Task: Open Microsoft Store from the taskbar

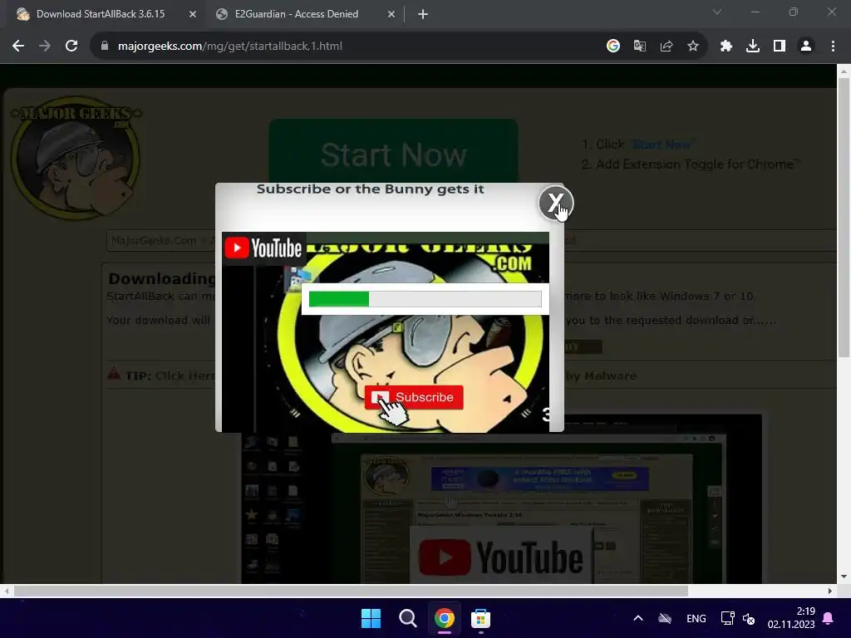Action: pyautogui.click(x=480, y=618)
